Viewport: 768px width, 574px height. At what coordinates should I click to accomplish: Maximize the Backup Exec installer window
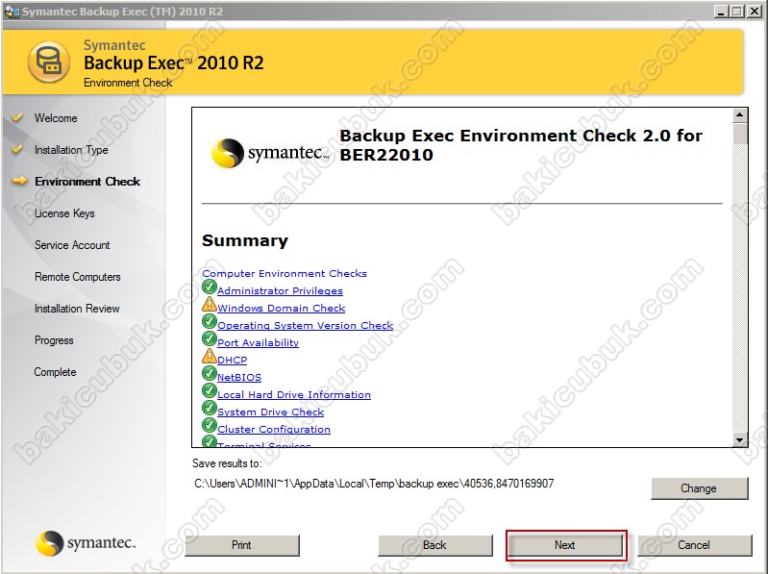pos(736,11)
